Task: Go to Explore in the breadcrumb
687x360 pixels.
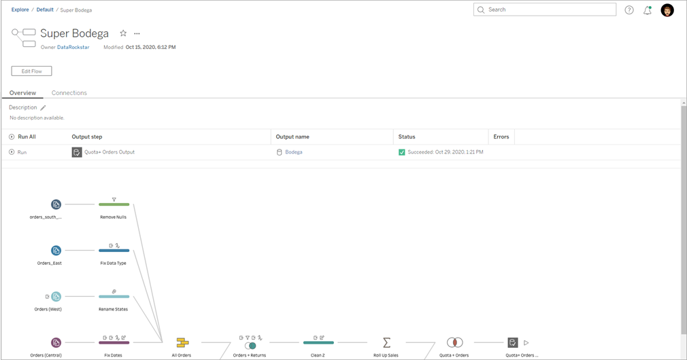Action: [20, 10]
